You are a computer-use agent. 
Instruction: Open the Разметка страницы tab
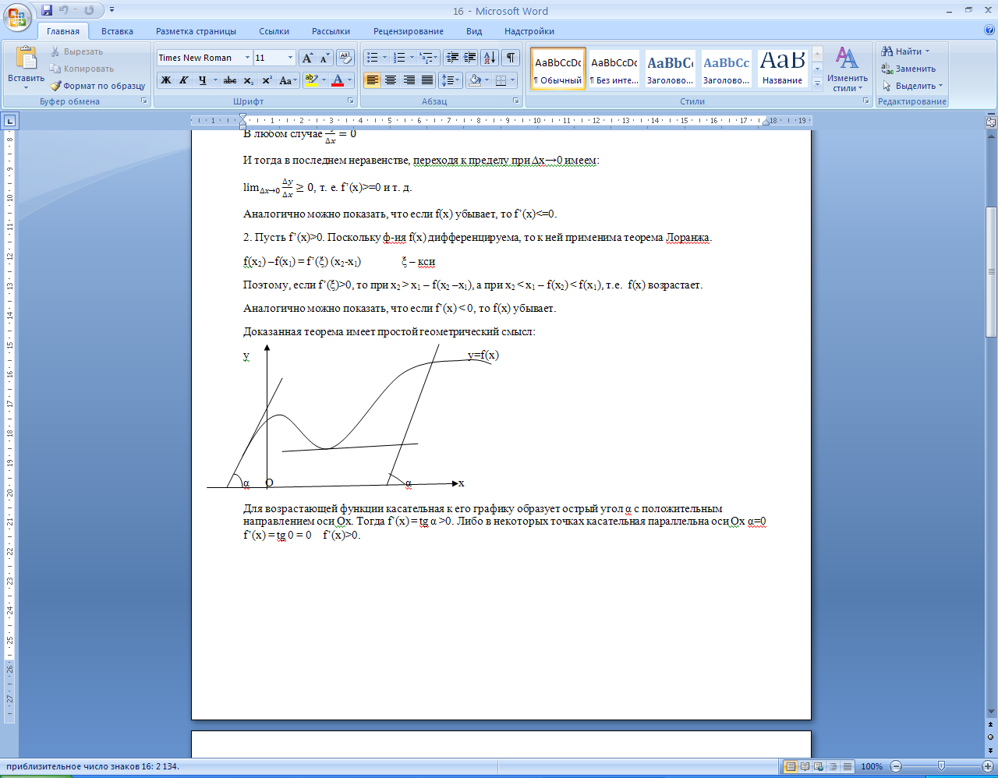(196, 31)
